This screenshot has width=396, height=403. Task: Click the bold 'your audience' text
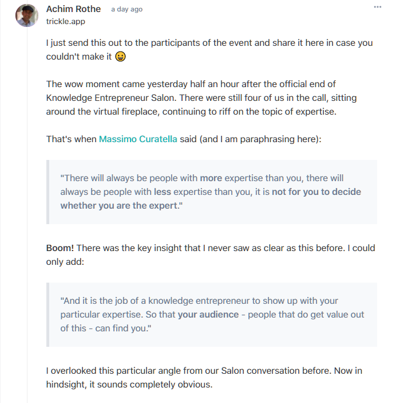(x=208, y=315)
